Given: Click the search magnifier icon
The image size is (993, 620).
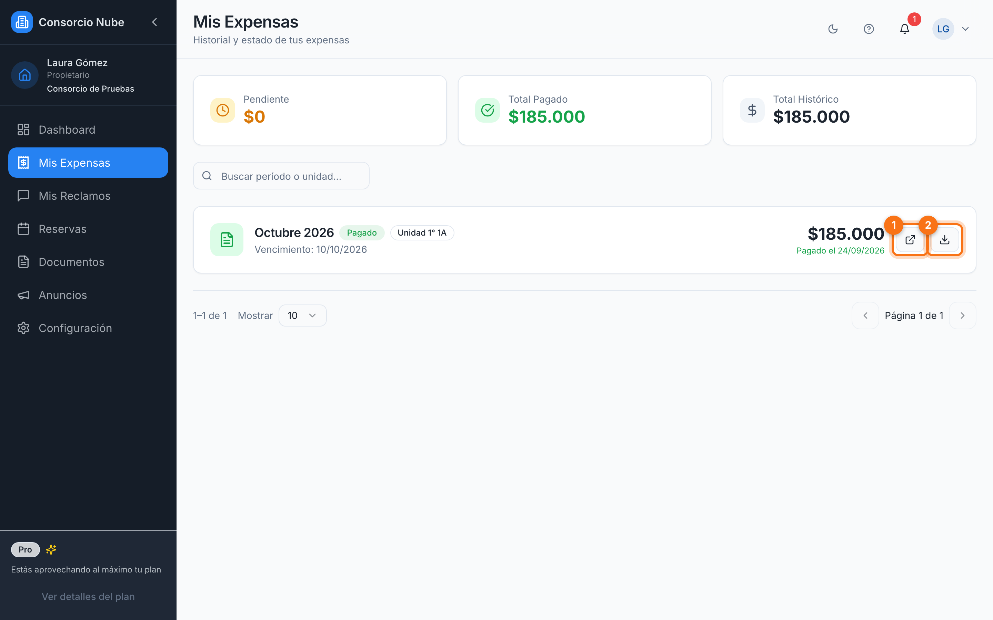Looking at the screenshot, I should tap(207, 176).
